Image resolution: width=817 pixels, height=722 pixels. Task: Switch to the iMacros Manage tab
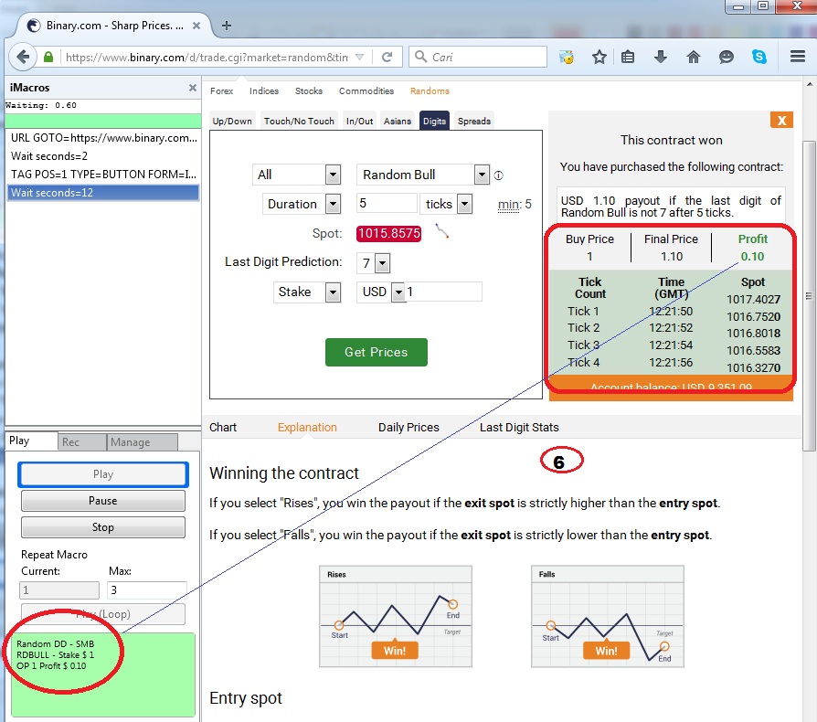click(x=143, y=441)
